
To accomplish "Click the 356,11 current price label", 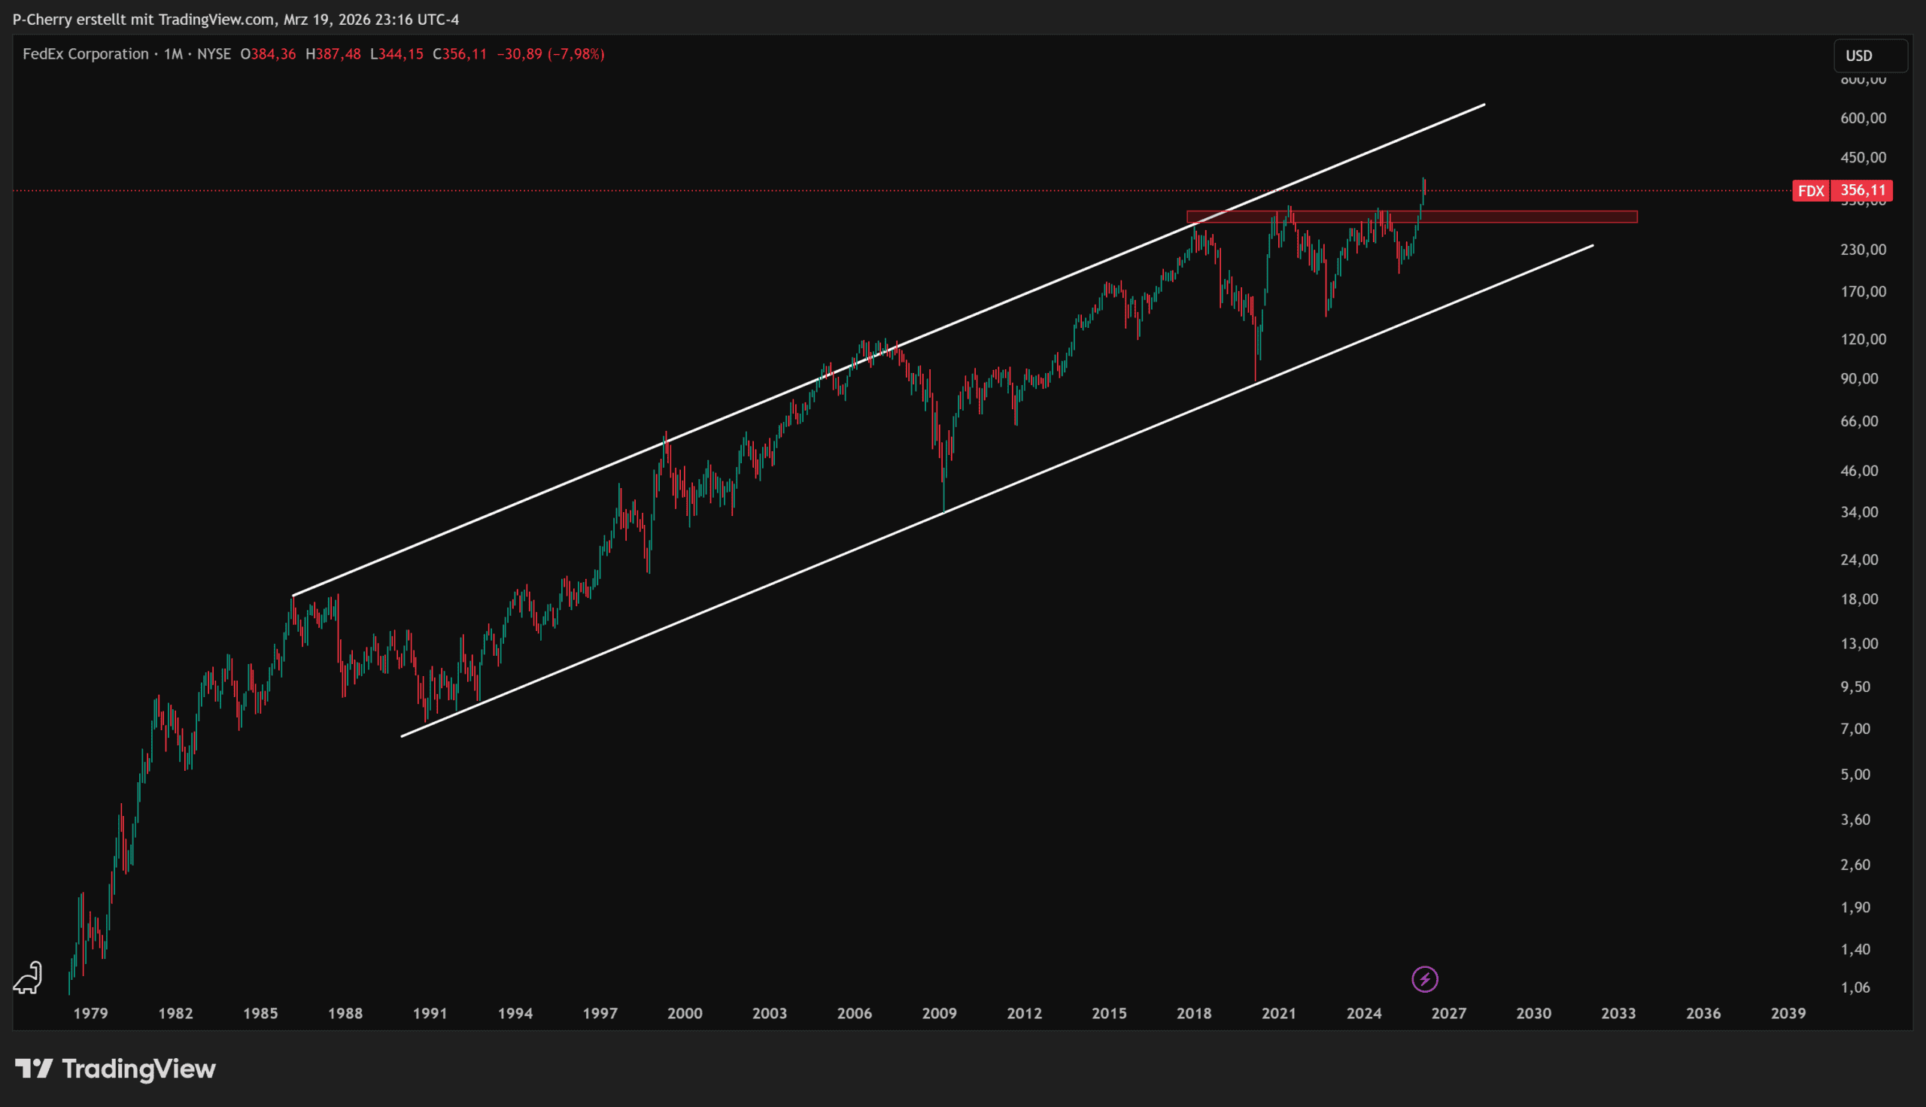I will point(1862,191).
